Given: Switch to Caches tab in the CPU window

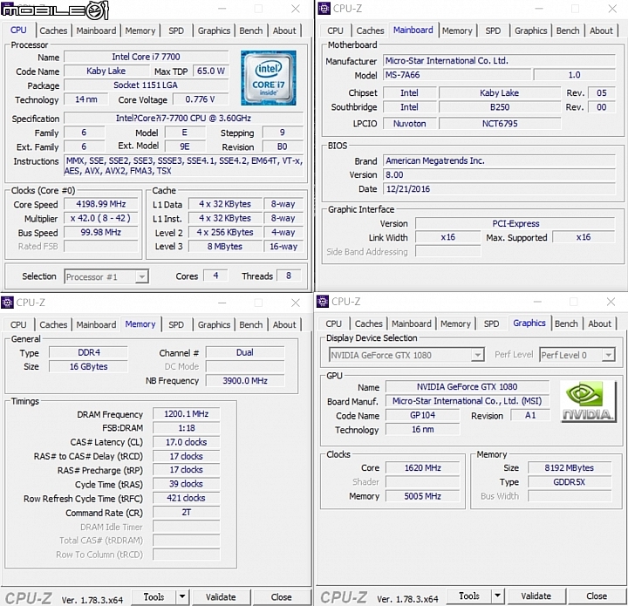Looking at the screenshot, I should 53,31.
